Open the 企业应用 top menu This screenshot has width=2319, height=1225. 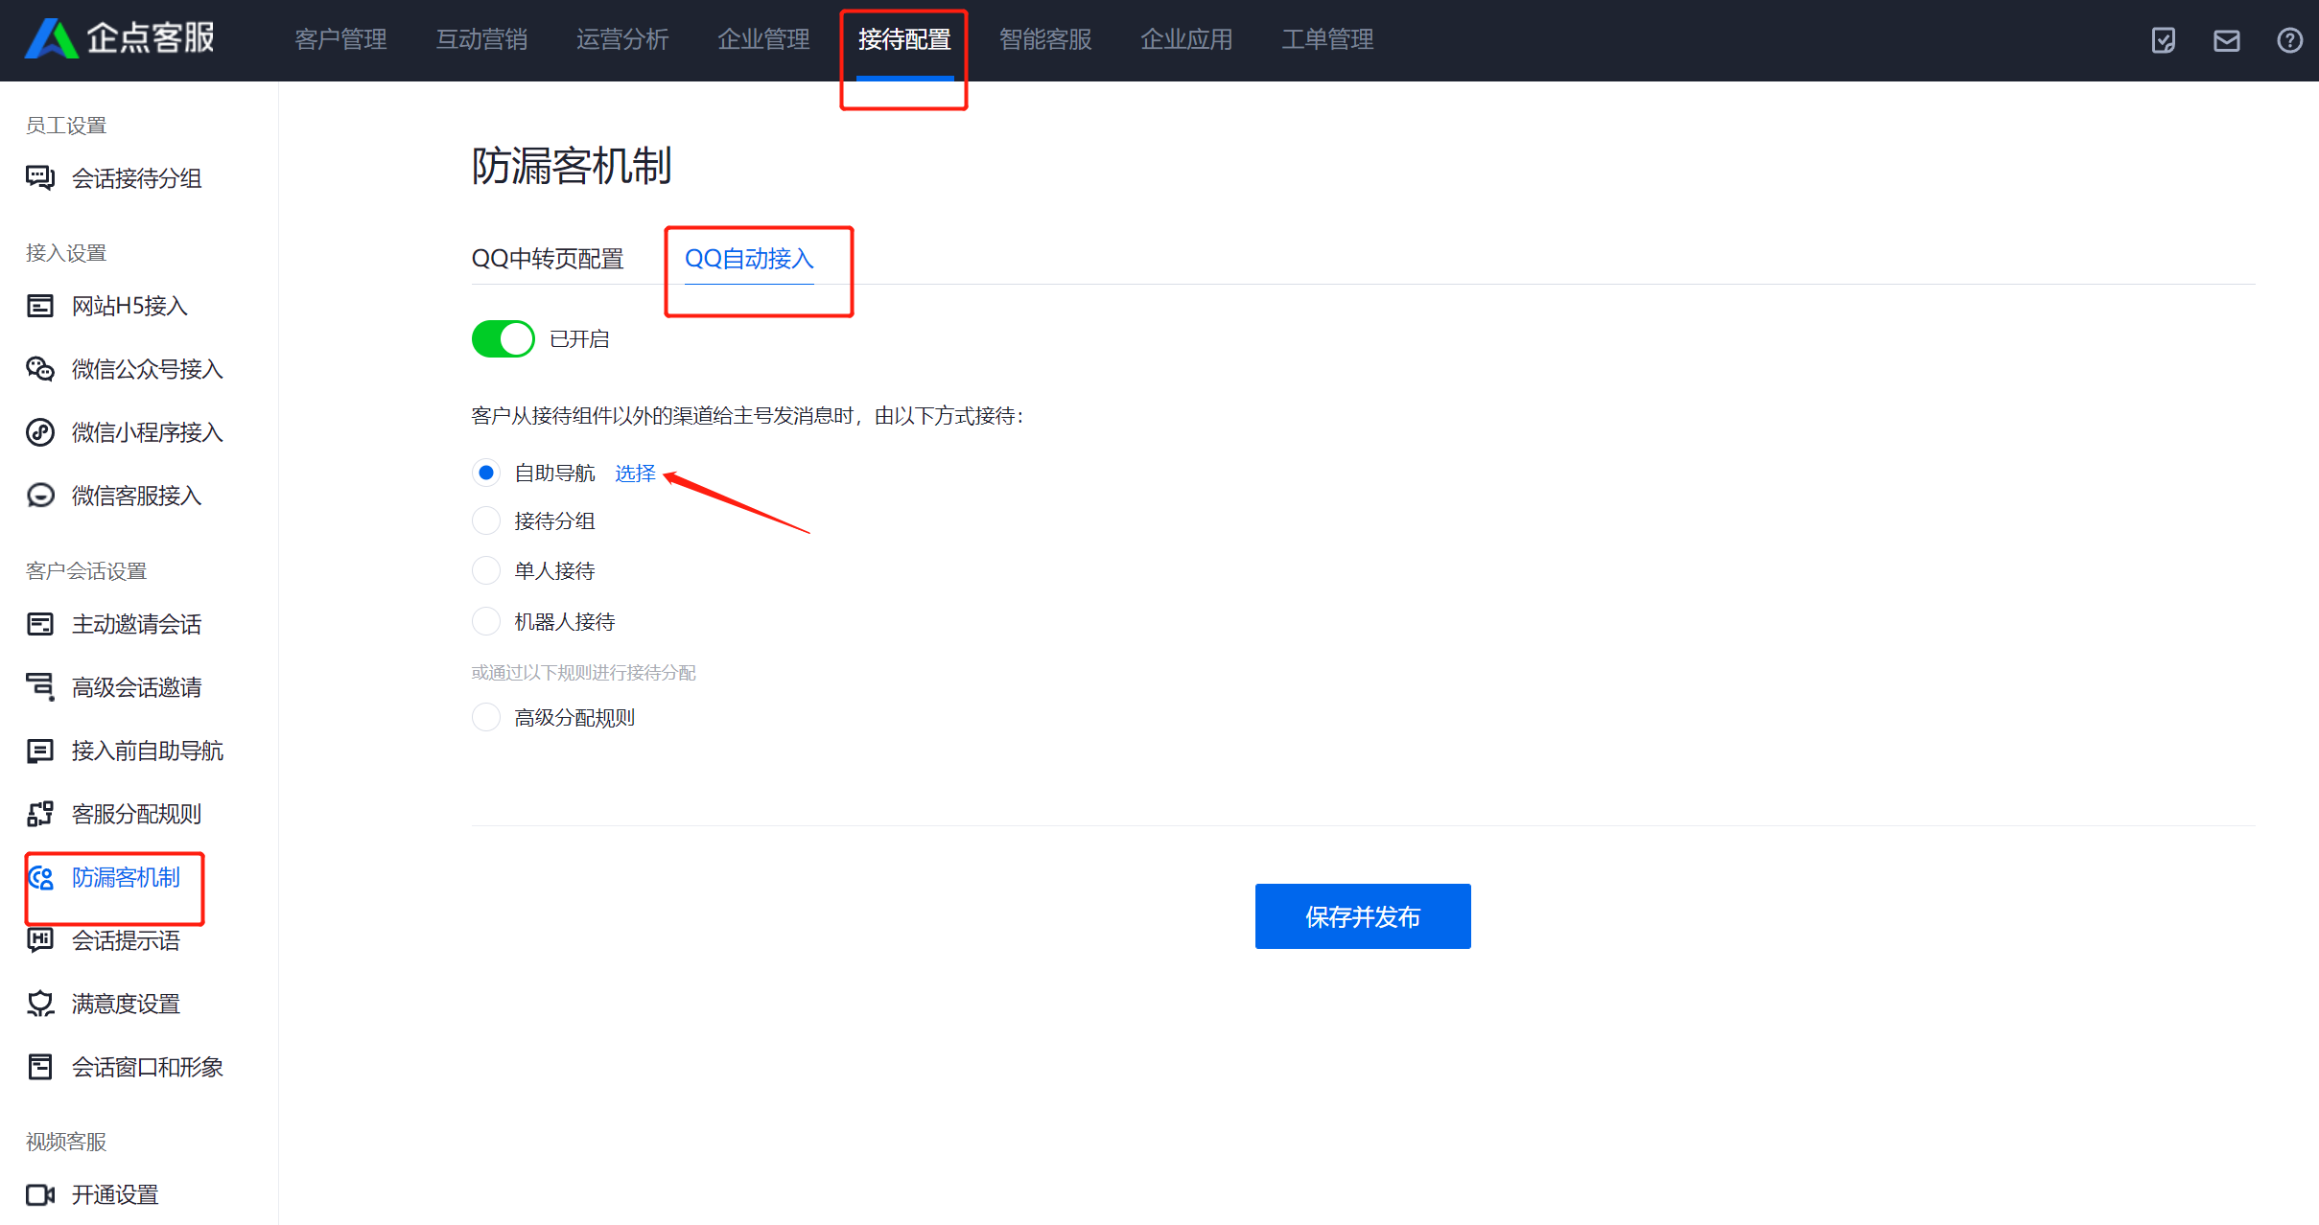(1186, 39)
